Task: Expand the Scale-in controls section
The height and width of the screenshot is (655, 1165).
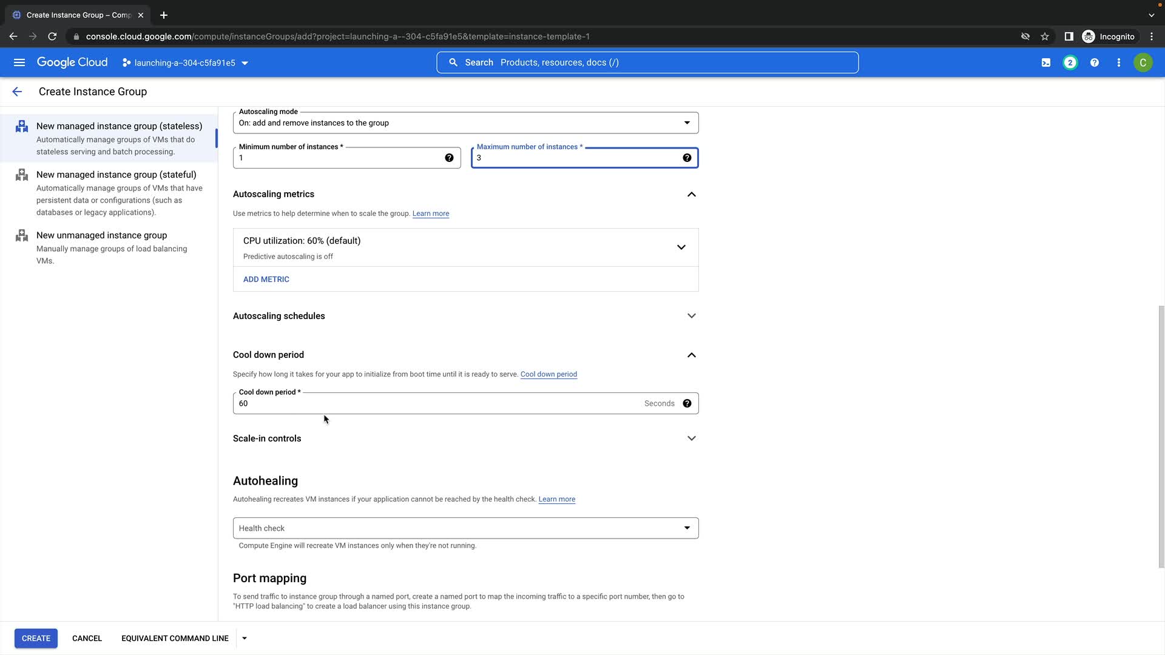Action: pos(691,438)
